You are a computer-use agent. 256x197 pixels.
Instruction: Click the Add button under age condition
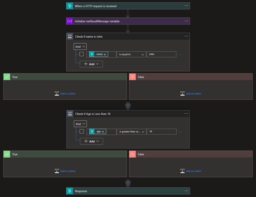coord(91,141)
